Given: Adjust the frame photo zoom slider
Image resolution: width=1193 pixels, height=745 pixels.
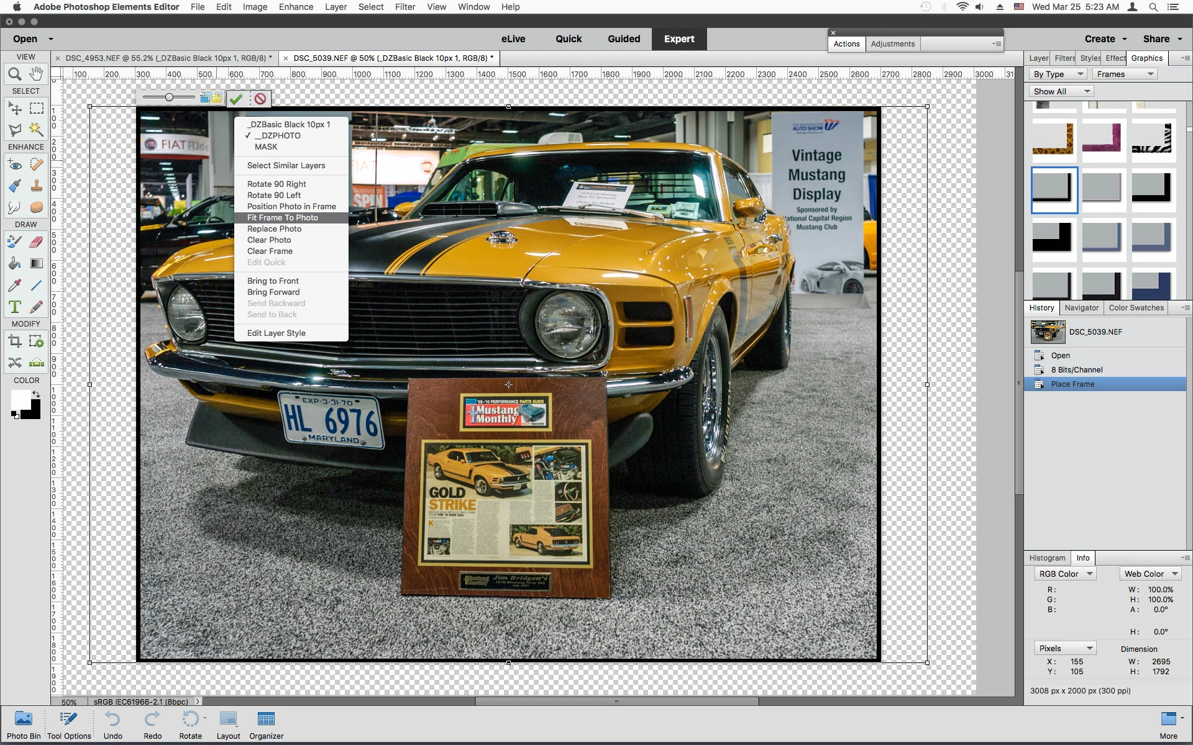Looking at the screenshot, I should coord(169,97).
